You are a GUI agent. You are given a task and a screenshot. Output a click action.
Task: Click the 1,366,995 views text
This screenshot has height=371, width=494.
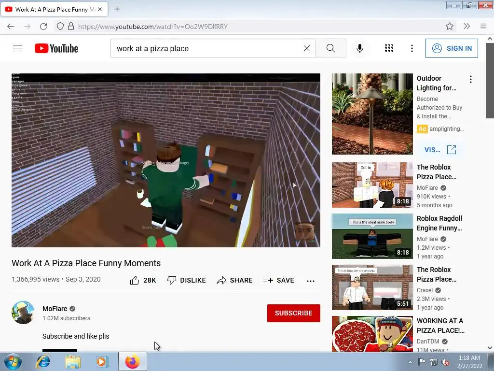pyautogui.click(x=36, y=279)
